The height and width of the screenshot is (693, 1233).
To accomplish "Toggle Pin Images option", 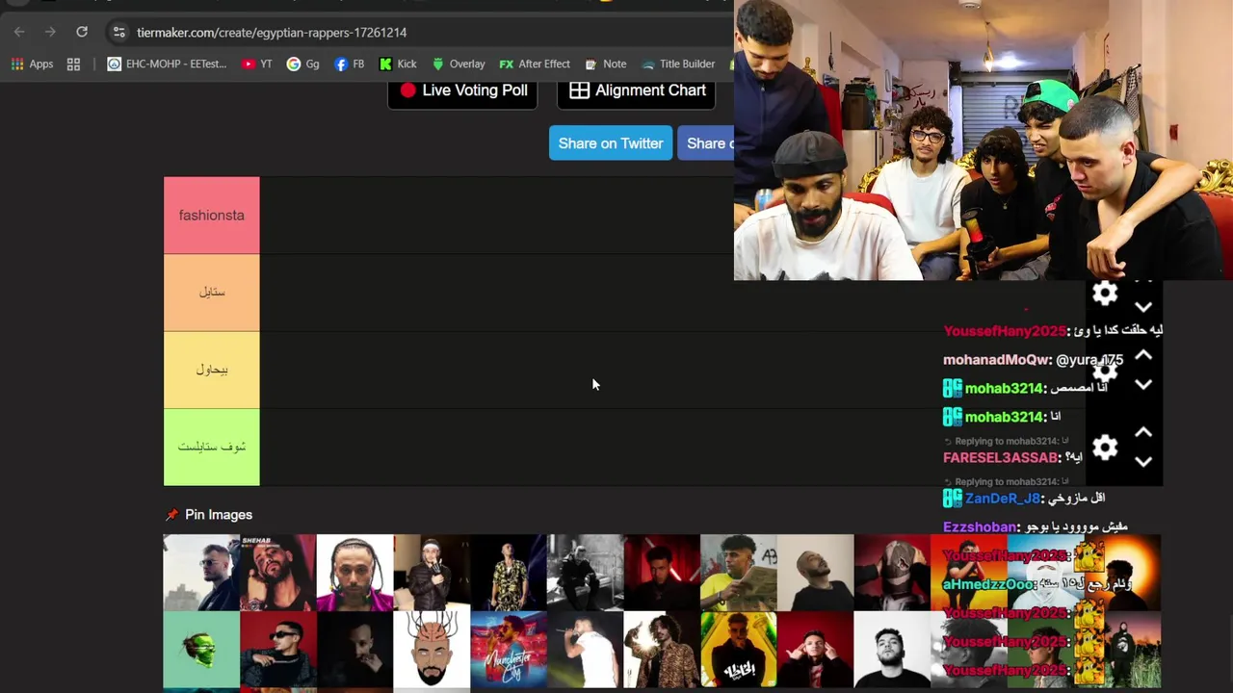I will pyautogui.click(x=209, y=515).
